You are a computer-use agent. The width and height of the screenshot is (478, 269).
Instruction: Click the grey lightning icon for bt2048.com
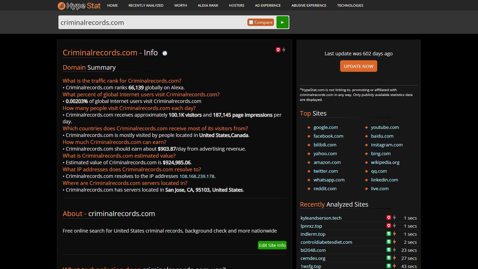(x=394, y=250)
